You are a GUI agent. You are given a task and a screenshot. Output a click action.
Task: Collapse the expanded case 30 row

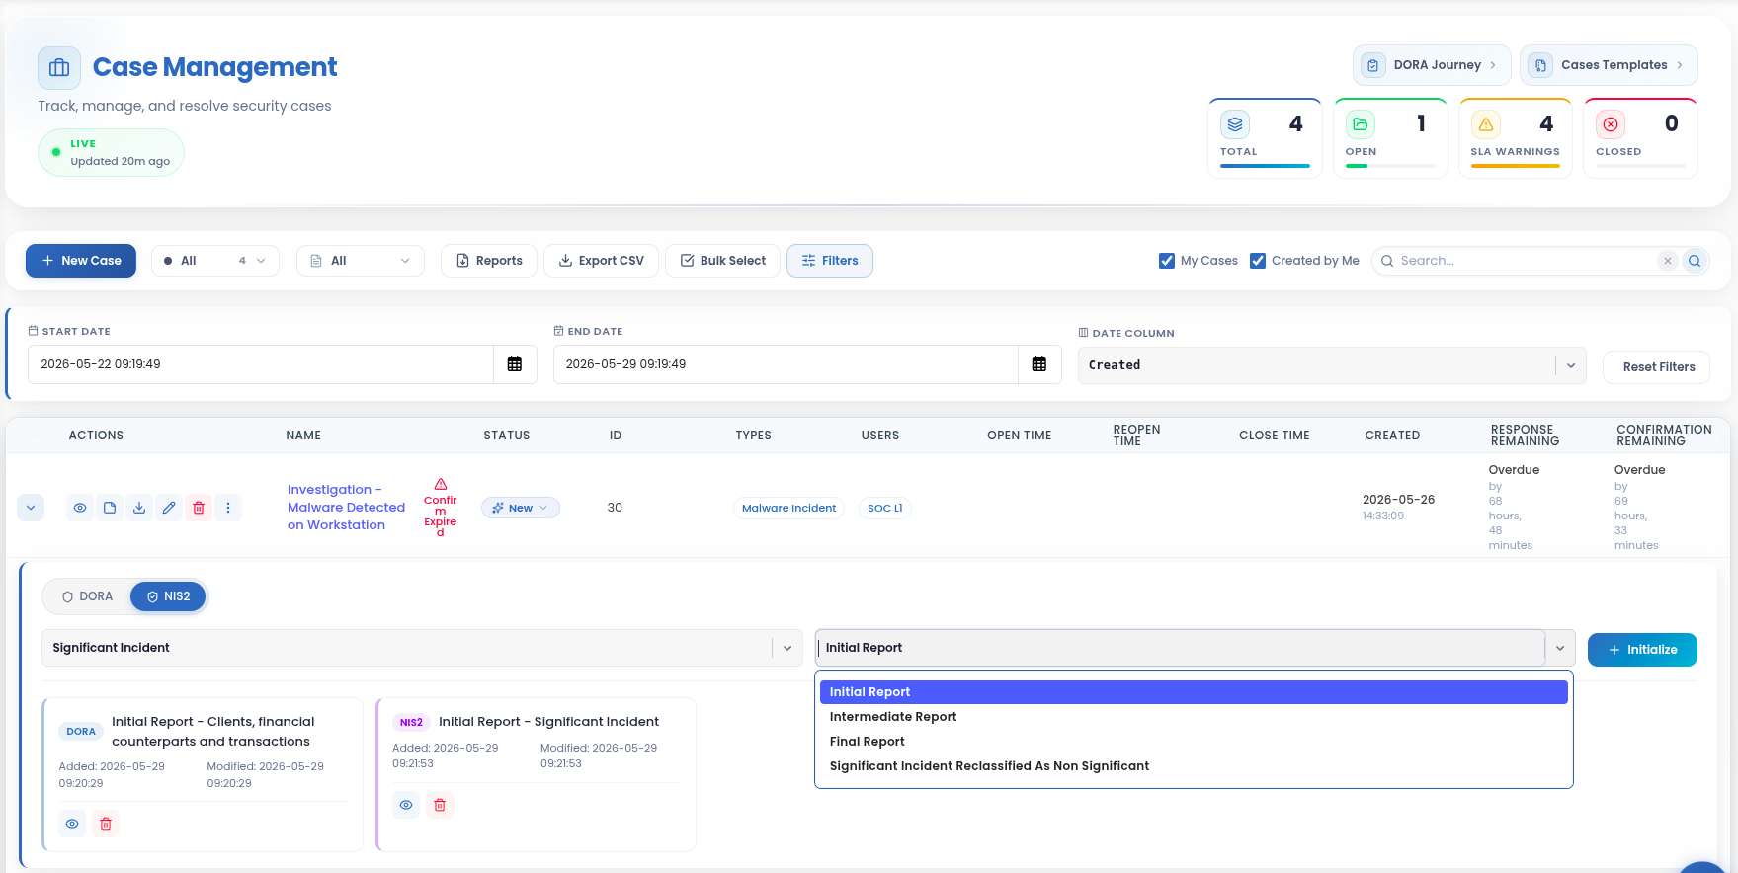pyautogui.click(x=31, y=508)
